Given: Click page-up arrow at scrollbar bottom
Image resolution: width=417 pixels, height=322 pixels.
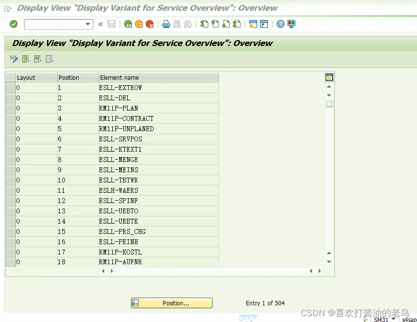Looking at the screenshot, I should point(329,253).
